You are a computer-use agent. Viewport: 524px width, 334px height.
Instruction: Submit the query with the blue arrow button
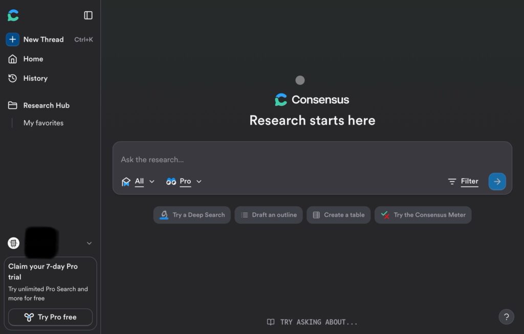497,182
